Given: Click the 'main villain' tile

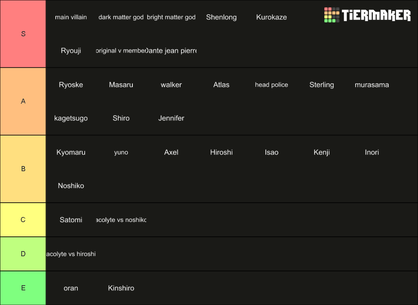Looking at the screenshot, I should click(71, 17).
